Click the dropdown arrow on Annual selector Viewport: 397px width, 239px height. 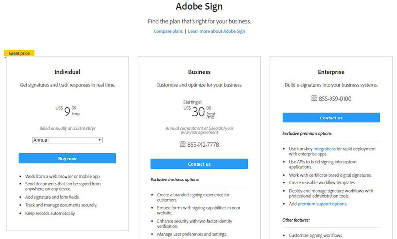100,140
